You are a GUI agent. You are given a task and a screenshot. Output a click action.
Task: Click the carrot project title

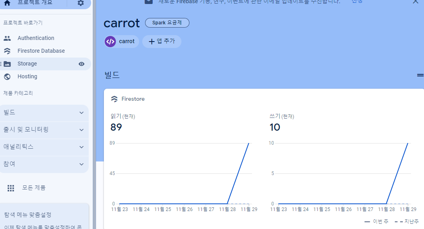[121, 23]
